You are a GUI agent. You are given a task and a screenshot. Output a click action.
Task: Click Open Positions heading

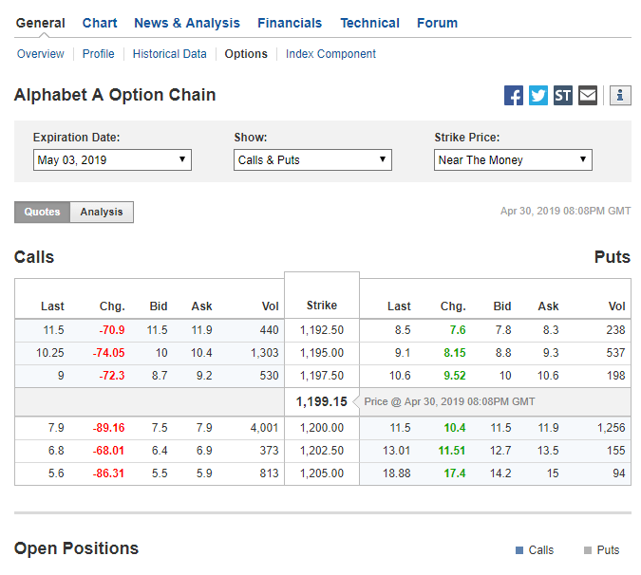coord(77,548)
